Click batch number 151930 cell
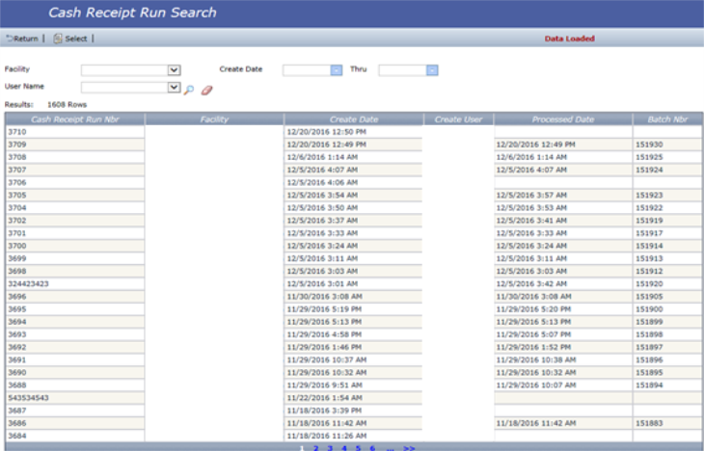Viewport: 704px width, 451px height. coord(667,145)
